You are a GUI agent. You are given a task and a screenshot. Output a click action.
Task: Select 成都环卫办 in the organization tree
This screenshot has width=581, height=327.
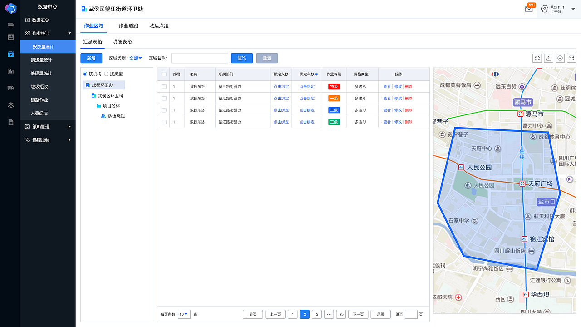103,85
